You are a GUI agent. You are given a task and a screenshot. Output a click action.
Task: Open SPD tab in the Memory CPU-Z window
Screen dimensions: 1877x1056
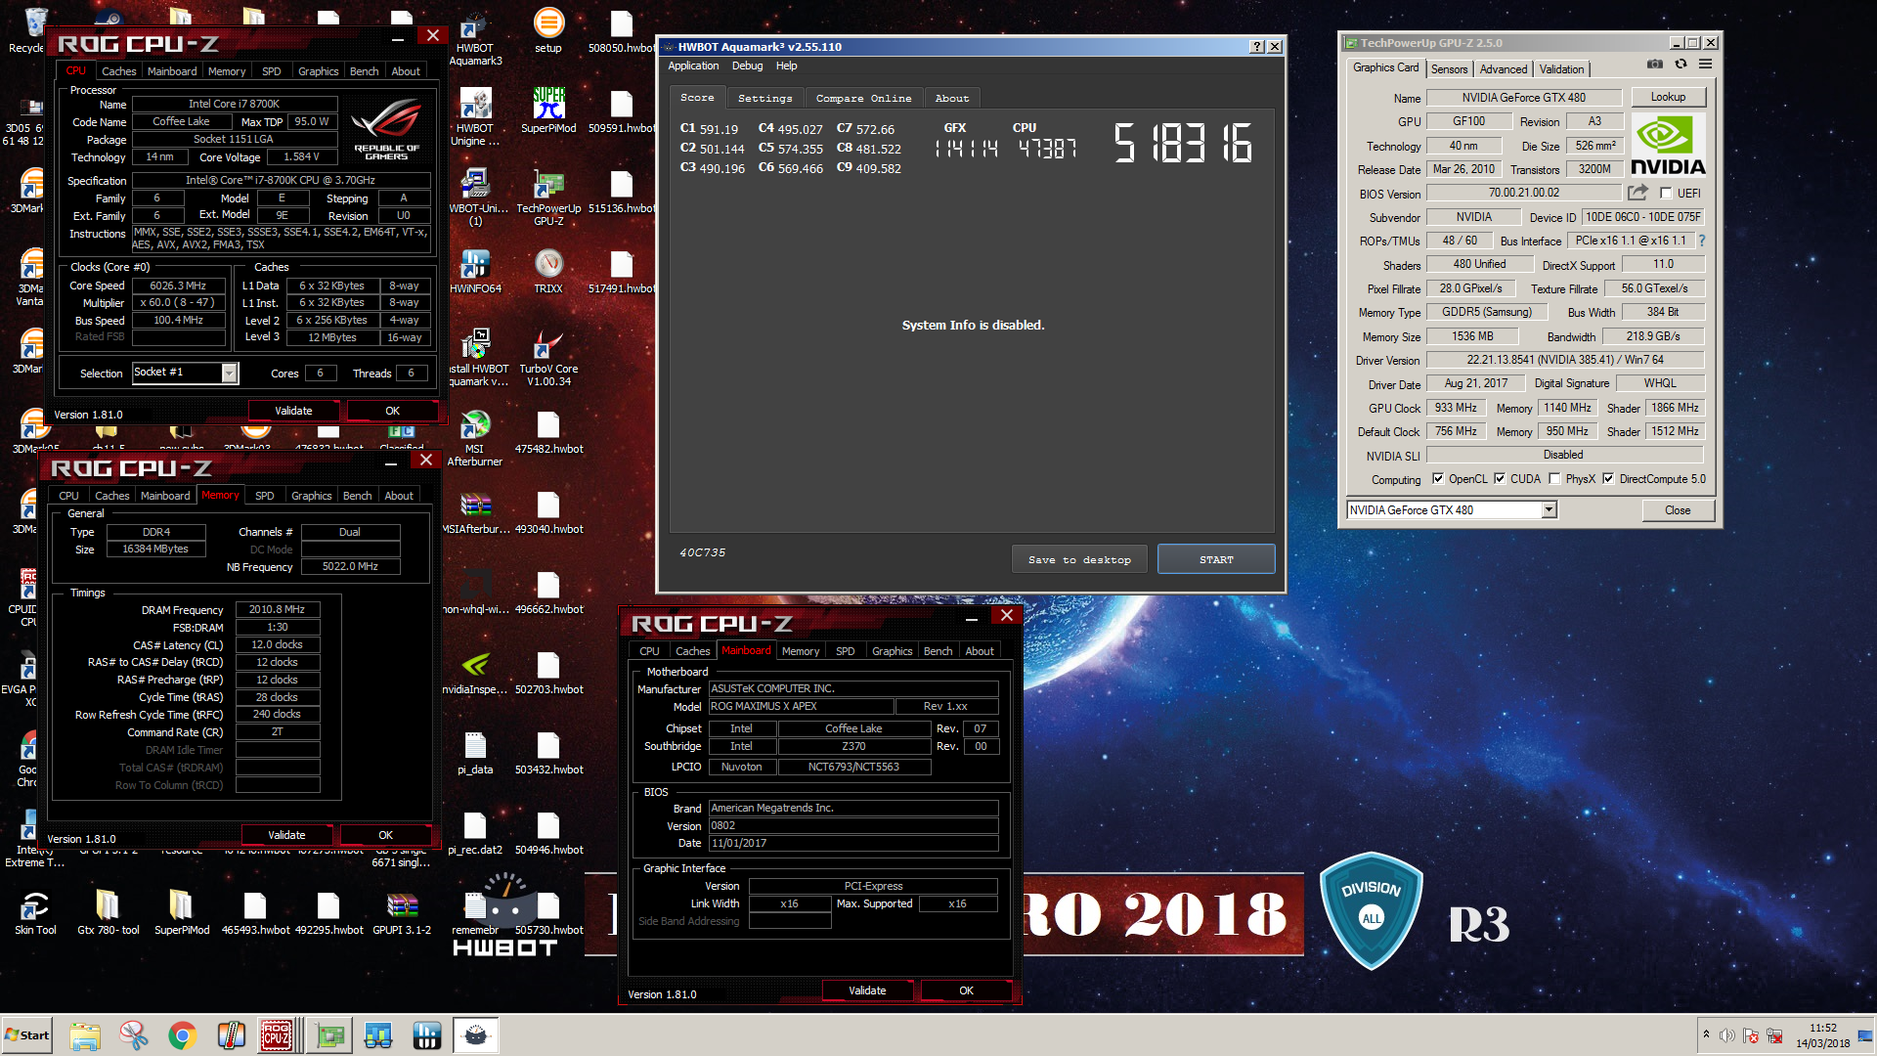pos(264,496)
